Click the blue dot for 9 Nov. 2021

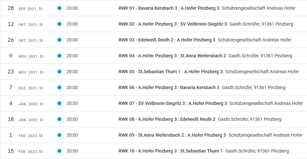(59, 56)
